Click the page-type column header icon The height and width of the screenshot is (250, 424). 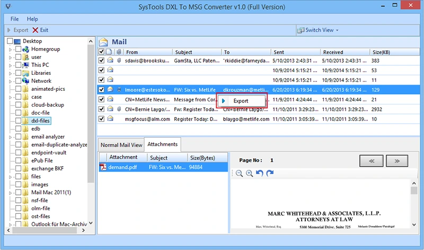point(109,51)
